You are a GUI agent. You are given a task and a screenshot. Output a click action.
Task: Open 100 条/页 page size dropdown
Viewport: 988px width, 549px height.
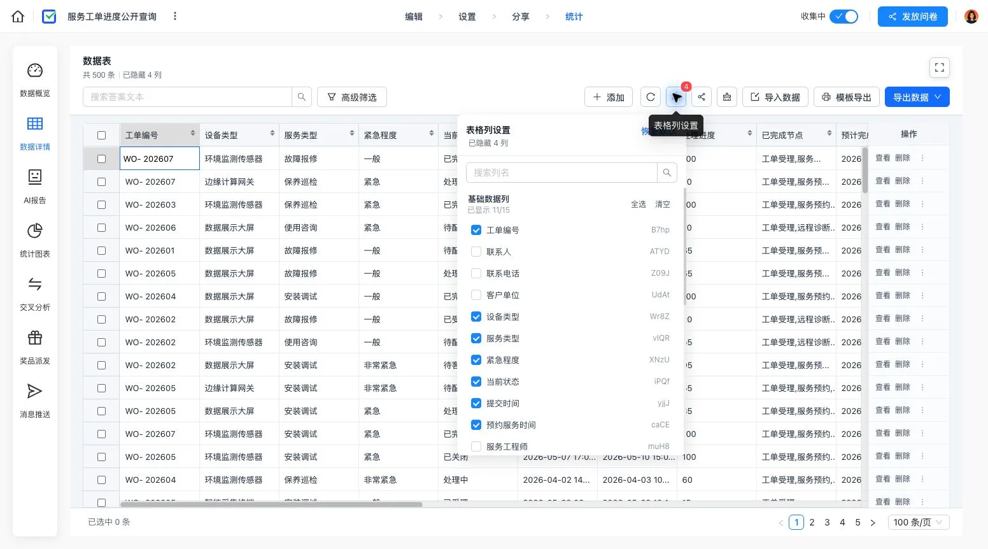pos(919,522)
